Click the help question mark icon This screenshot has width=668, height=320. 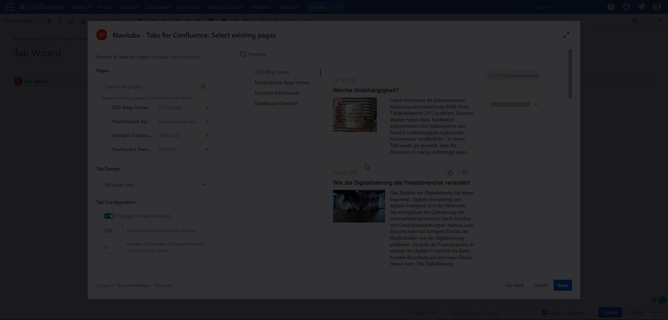tap(611, 7)
